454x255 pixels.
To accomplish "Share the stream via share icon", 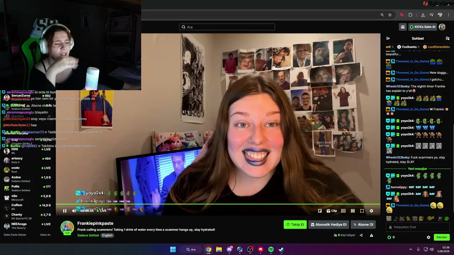I will pyautogui.click(x=361, y=235).
